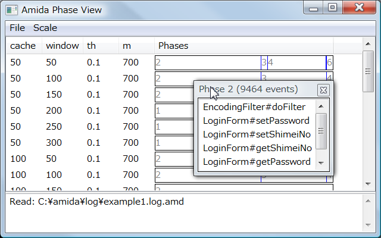Open the File menu

(x=17, y=28)
